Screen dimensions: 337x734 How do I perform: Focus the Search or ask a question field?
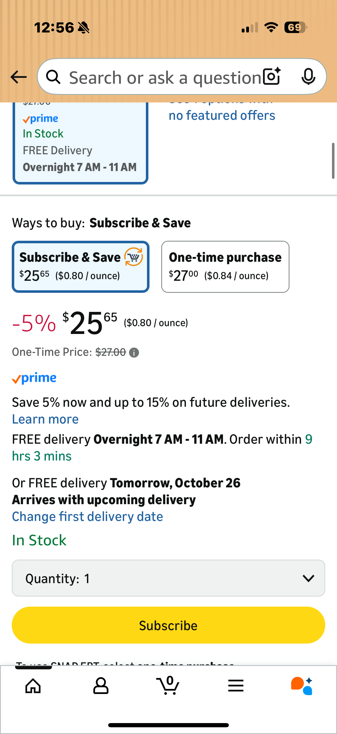165,78
